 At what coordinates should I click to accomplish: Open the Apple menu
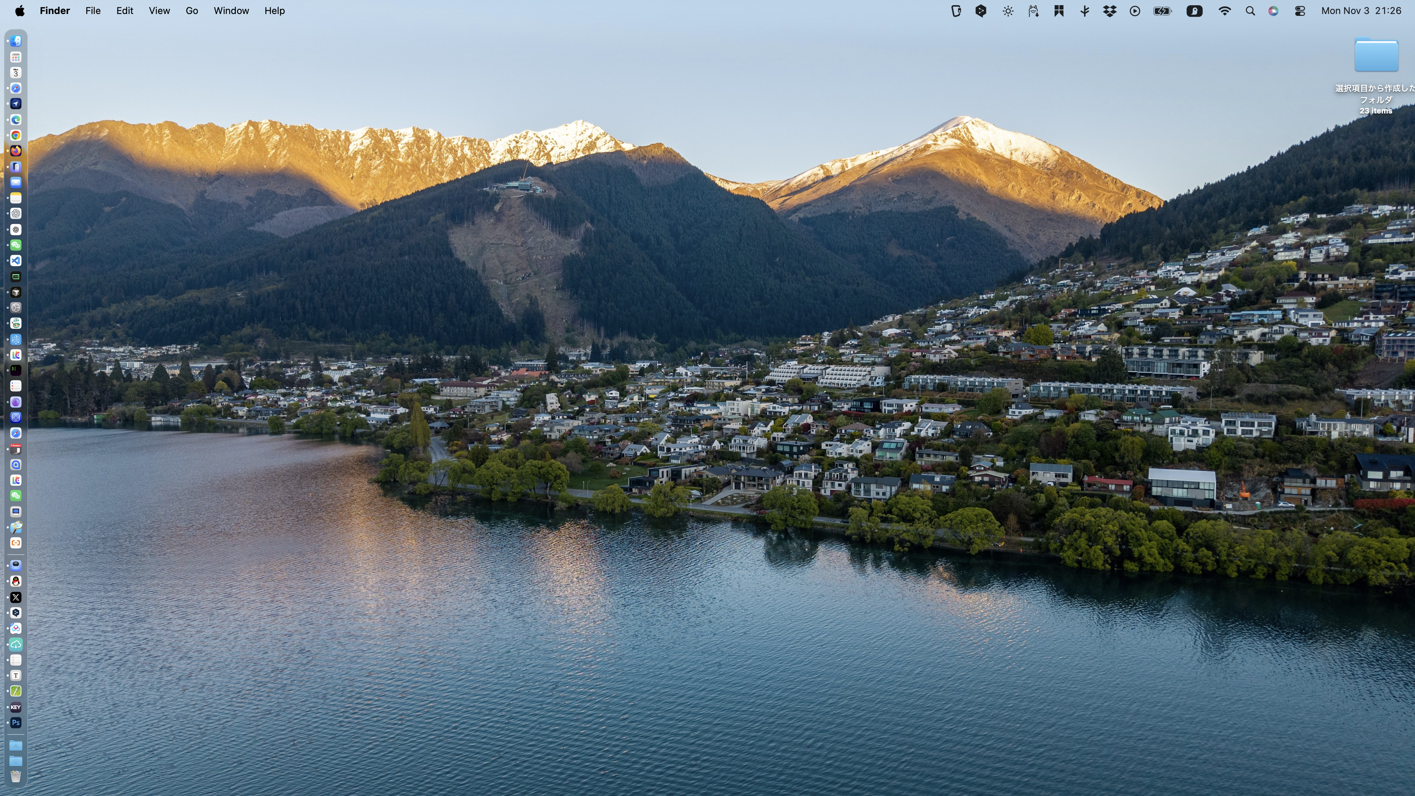click(19, 11)
